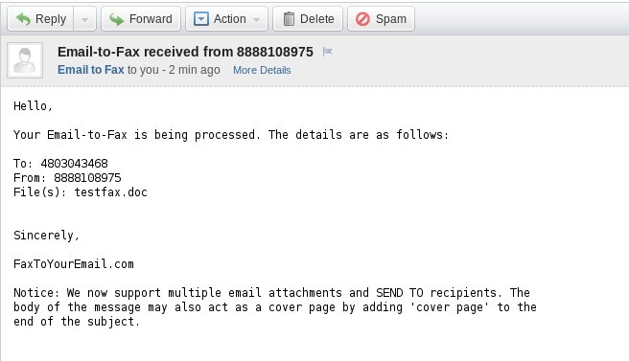Screen dimensions: 629x361
Task: Open the Reply options dropdown arrow
Action: [x=84, y=19]
